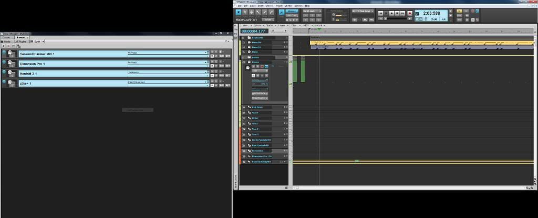Click the delete synth X icon
Image resolution: width=538 pixels, height=218 pixels.
pos(8,46)
